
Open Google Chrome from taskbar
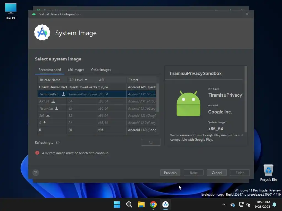pos(153,204)
